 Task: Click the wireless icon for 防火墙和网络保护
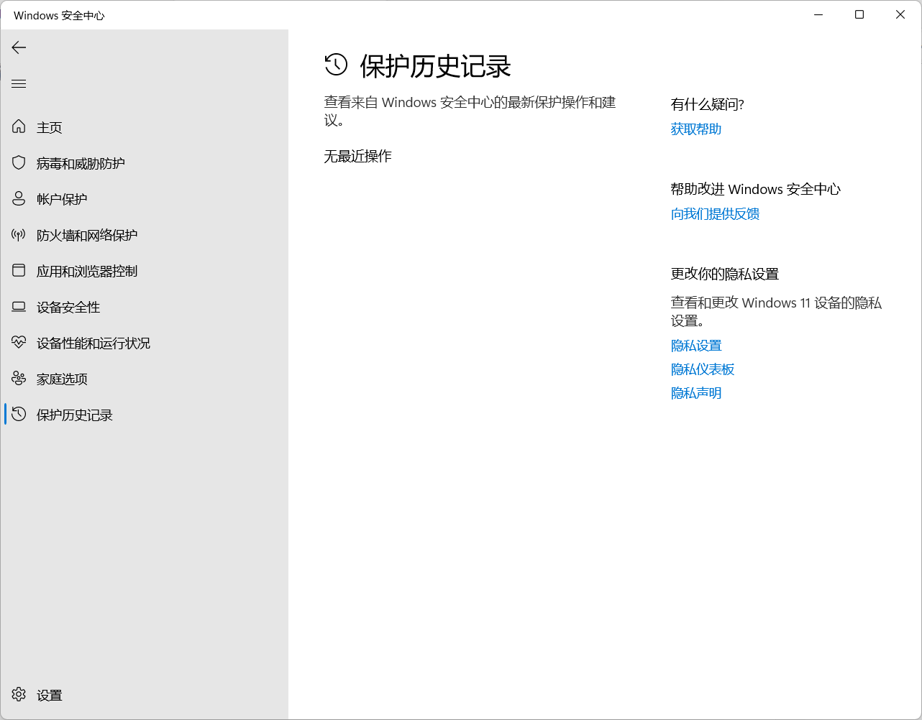pyautogui.click(x=19, y=235)
